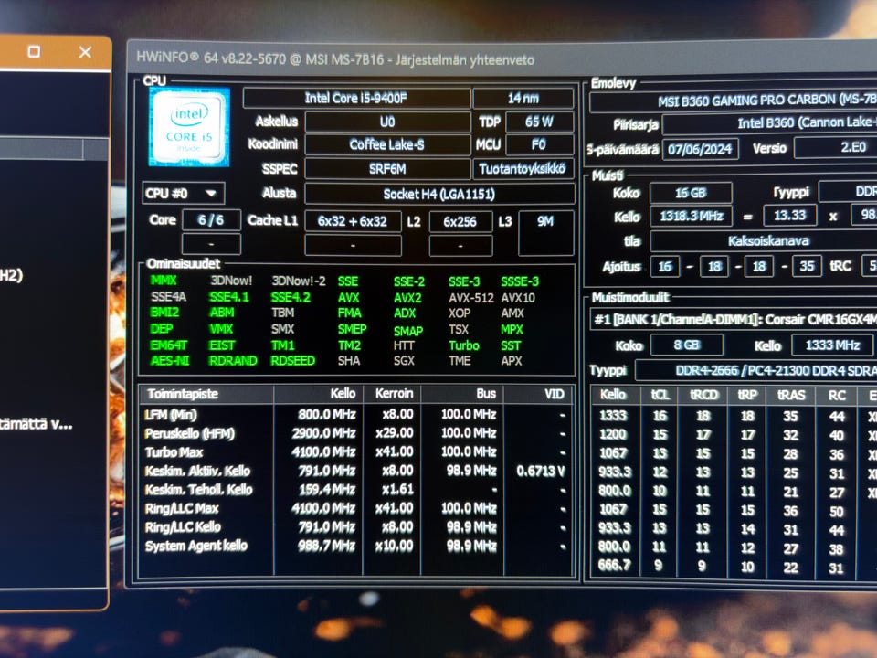Click the VID column header

point(538,394)
